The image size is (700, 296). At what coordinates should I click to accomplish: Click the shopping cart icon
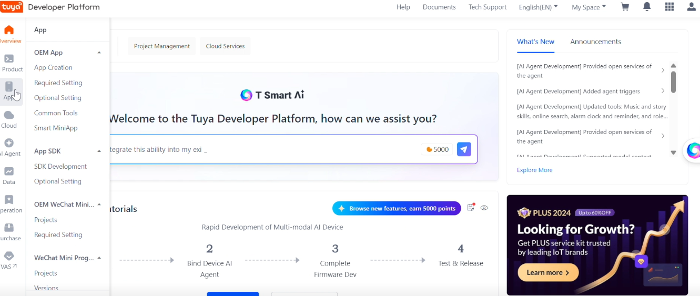click(x=625, y=7)
